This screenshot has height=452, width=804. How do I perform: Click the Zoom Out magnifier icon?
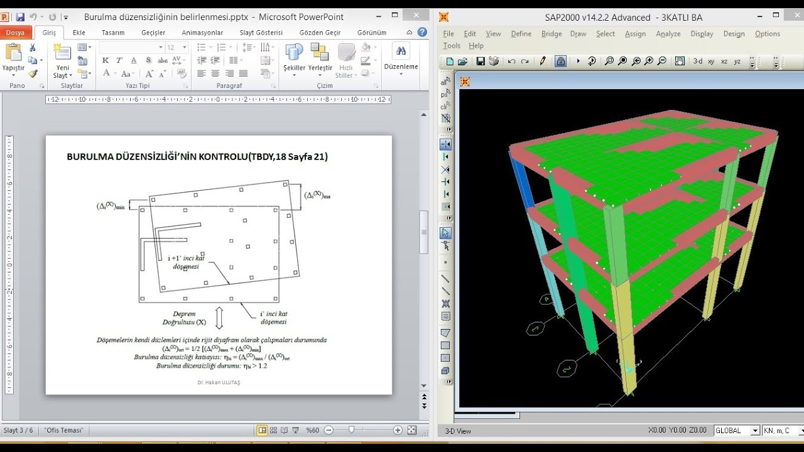(662, 61)
